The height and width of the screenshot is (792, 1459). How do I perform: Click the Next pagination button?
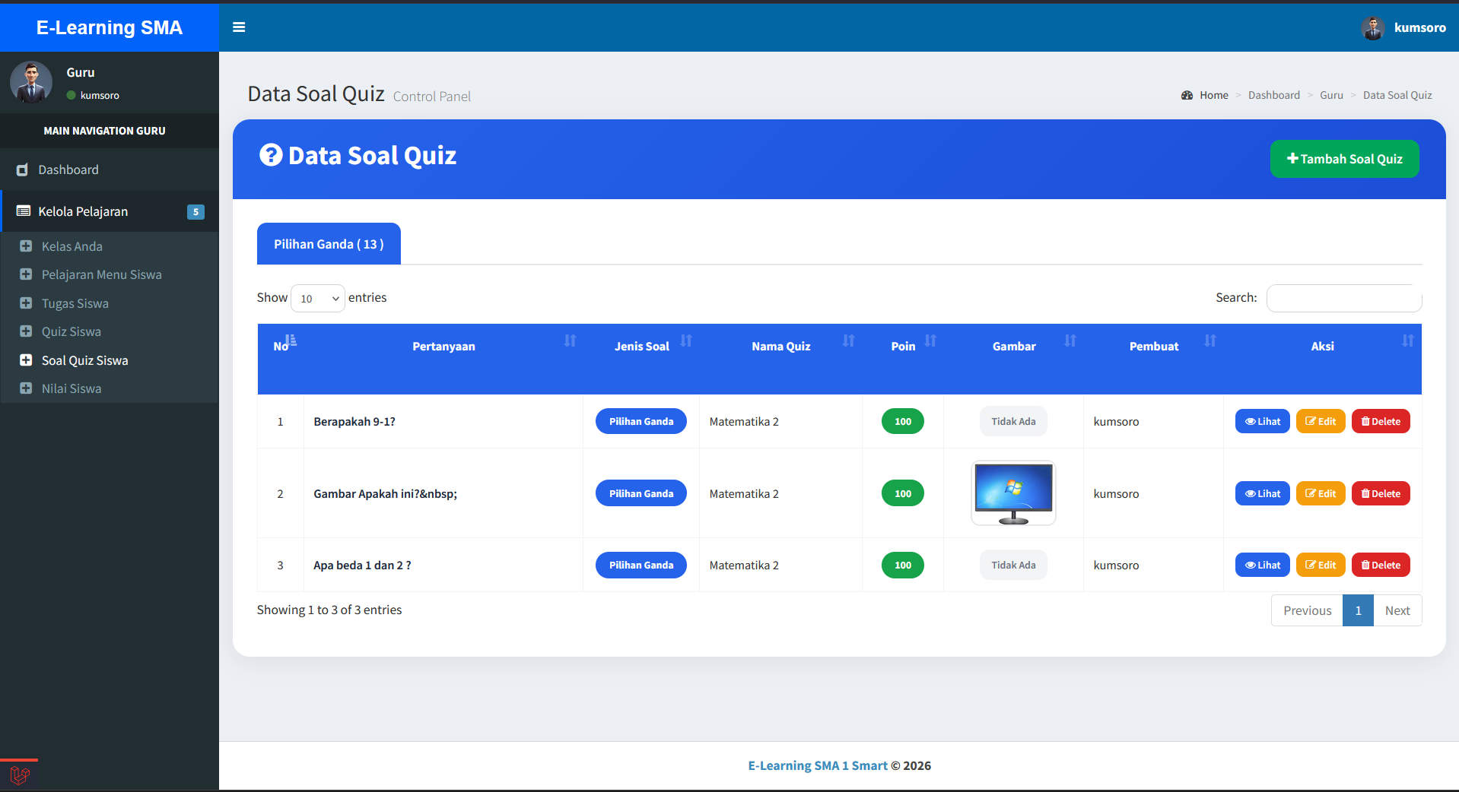point(1397,610)
